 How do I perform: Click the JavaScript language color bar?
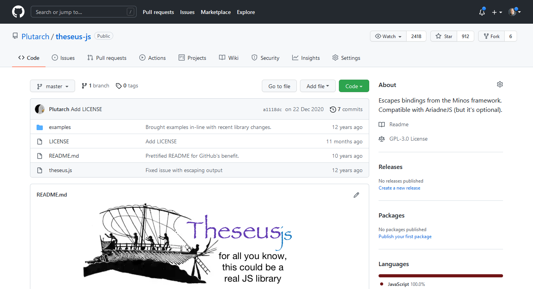coord(440,276)
